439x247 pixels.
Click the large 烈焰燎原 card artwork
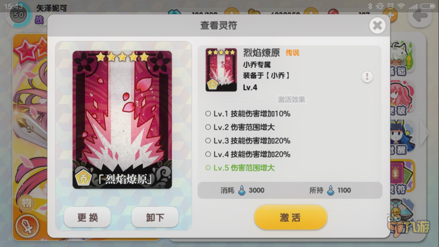point(122,120)
